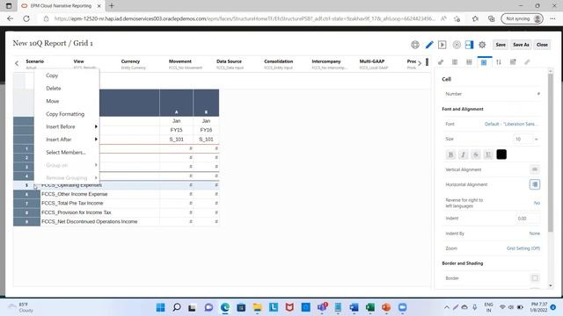Run the report preview play icon
The image size is (563, 316).
coord(442,45)
